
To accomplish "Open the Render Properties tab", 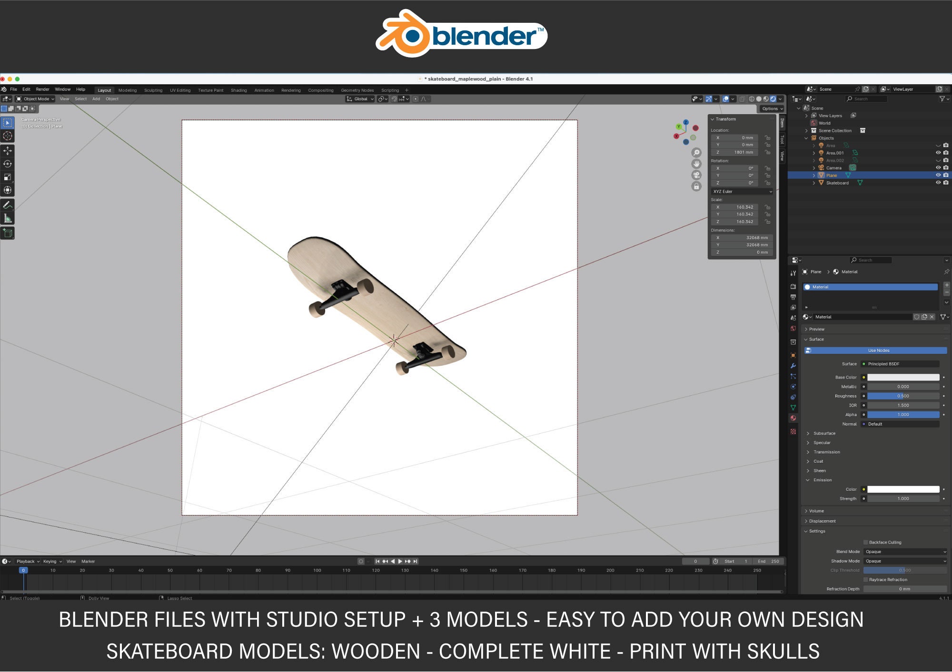I will [793, 286].
